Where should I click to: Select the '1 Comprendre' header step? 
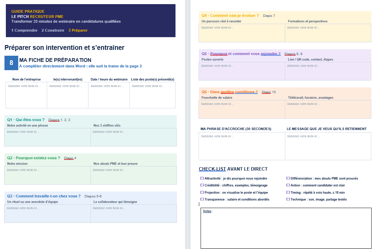[x=24, y=30]
